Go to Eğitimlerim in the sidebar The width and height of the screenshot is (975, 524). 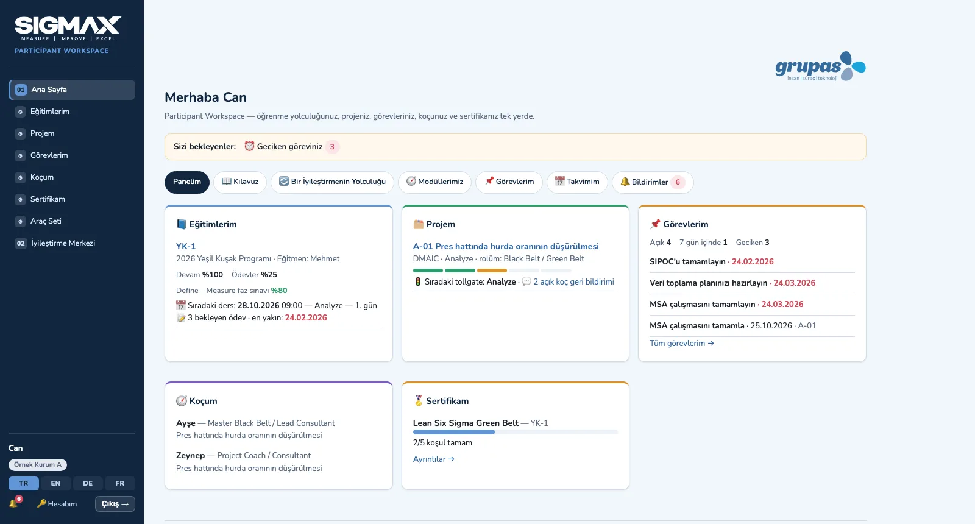point(72,112)
